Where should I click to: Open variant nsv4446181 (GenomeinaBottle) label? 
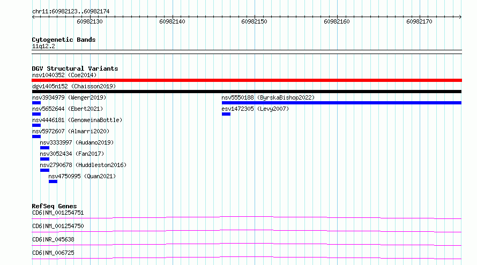[77, 120]
